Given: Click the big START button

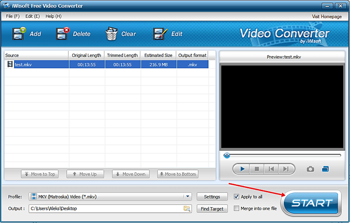Looking at the screenshot, I should (312, 203).
